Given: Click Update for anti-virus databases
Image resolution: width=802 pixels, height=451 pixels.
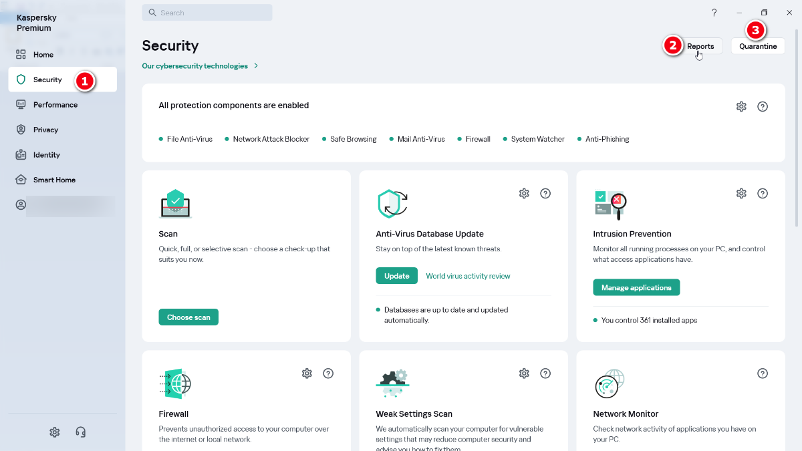Looking at the screenshot, I should (396, 276).
